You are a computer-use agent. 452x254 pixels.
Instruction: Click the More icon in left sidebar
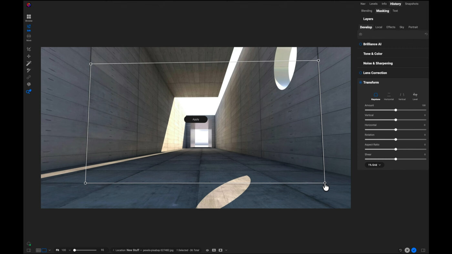[x=29, y=37]
